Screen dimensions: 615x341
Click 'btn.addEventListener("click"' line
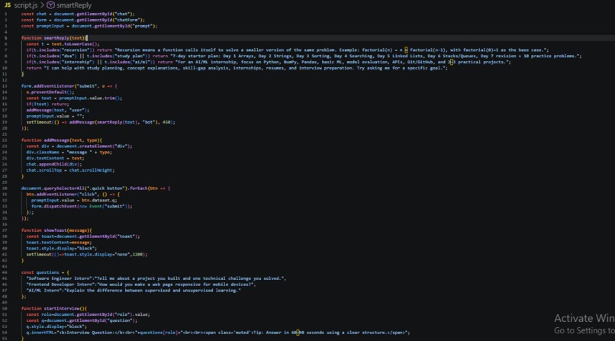tap(73, 194)
